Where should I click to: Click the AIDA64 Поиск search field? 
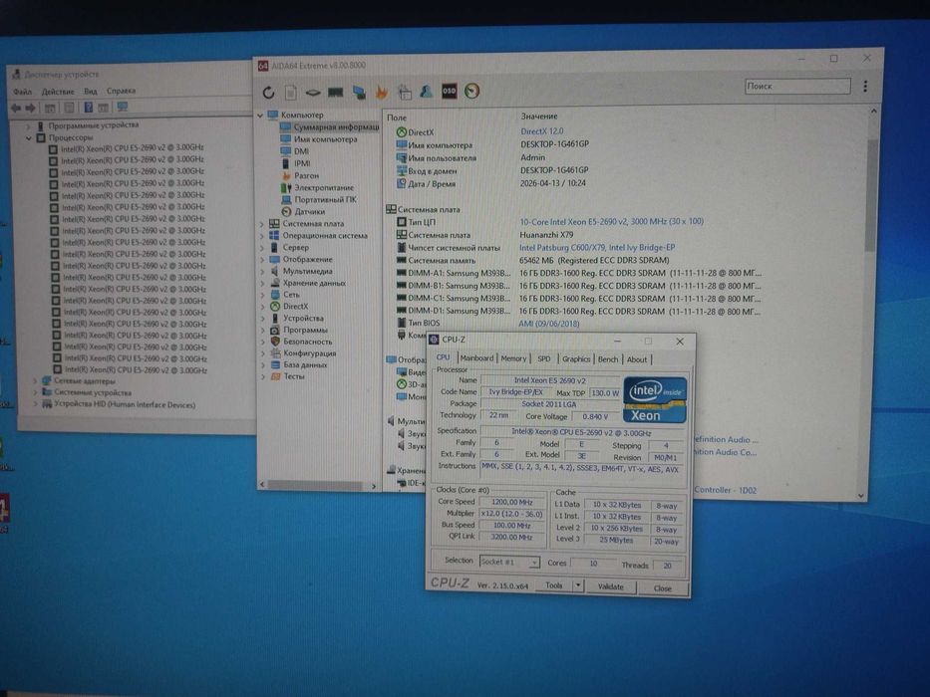click(x=797, y=87)
